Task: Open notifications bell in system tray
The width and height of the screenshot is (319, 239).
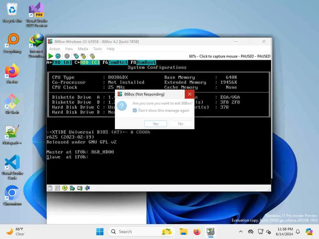Action: coord(298,232)
